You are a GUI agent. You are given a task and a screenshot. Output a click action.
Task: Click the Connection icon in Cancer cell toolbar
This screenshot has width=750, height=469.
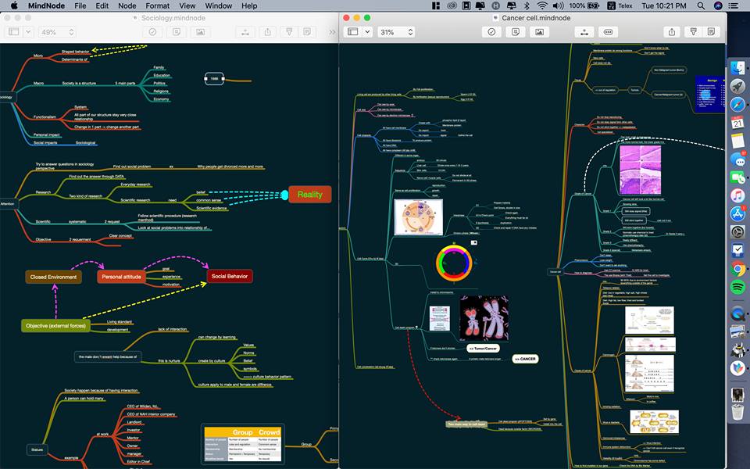point(584,32)
